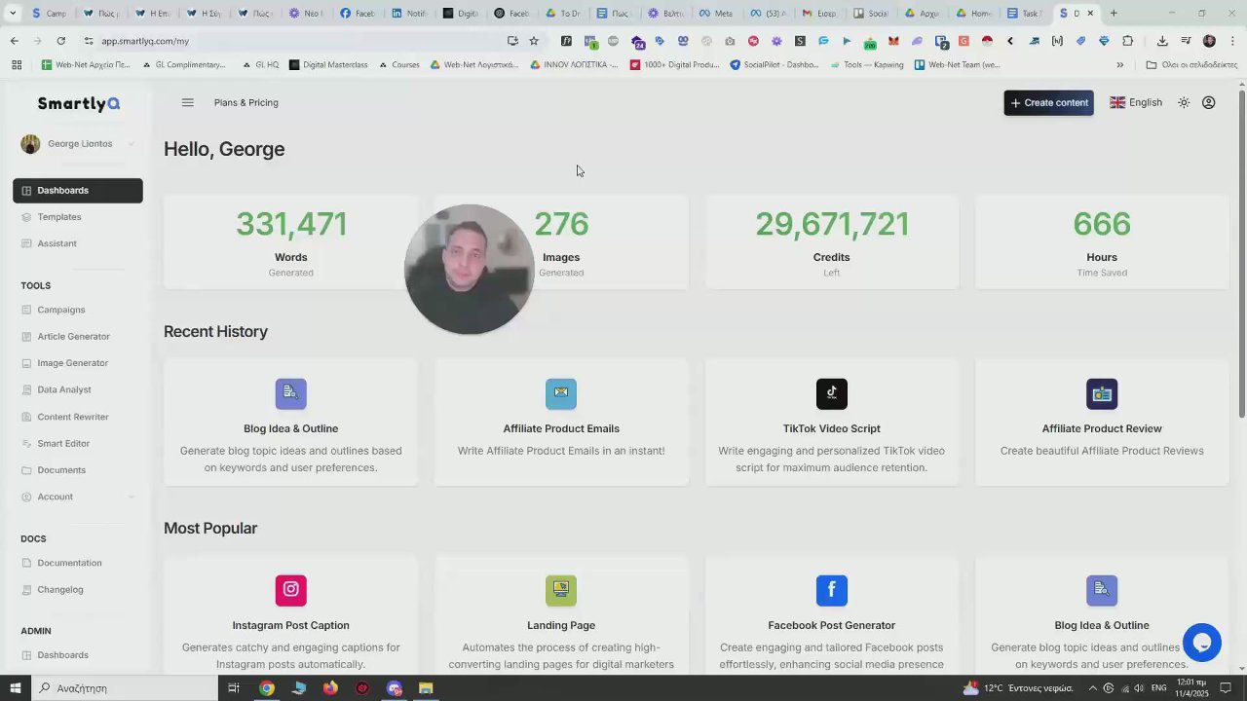Open Documents in the sidebar
The image size is (1247, 701).
pos(61,470)
